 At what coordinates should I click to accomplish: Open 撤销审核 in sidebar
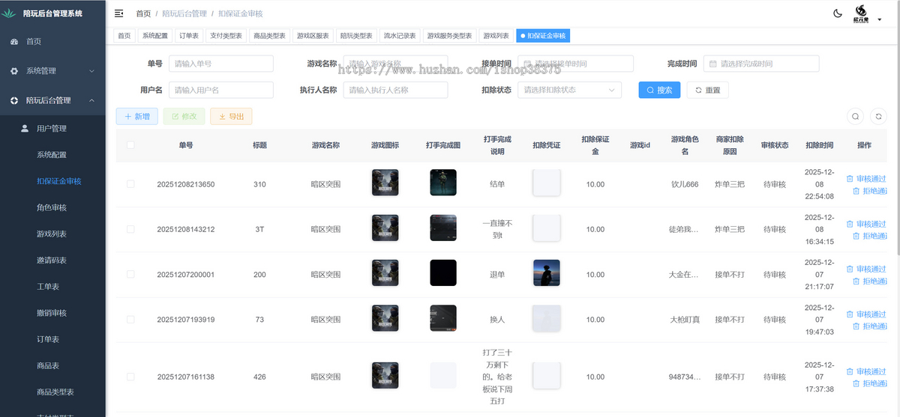pos(52,313)
